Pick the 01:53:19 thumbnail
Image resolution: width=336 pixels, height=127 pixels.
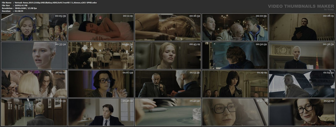pos(302,112)
